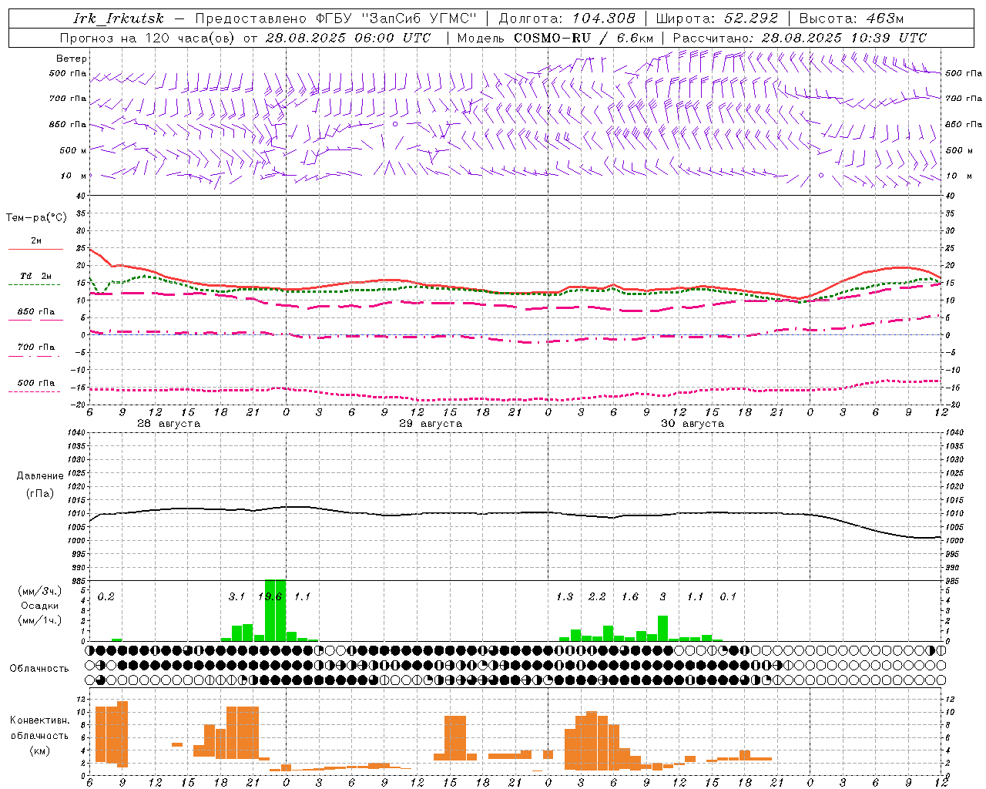
Task: Click the '(км)' unit under convective cloudiness
Action: [39, 750]
